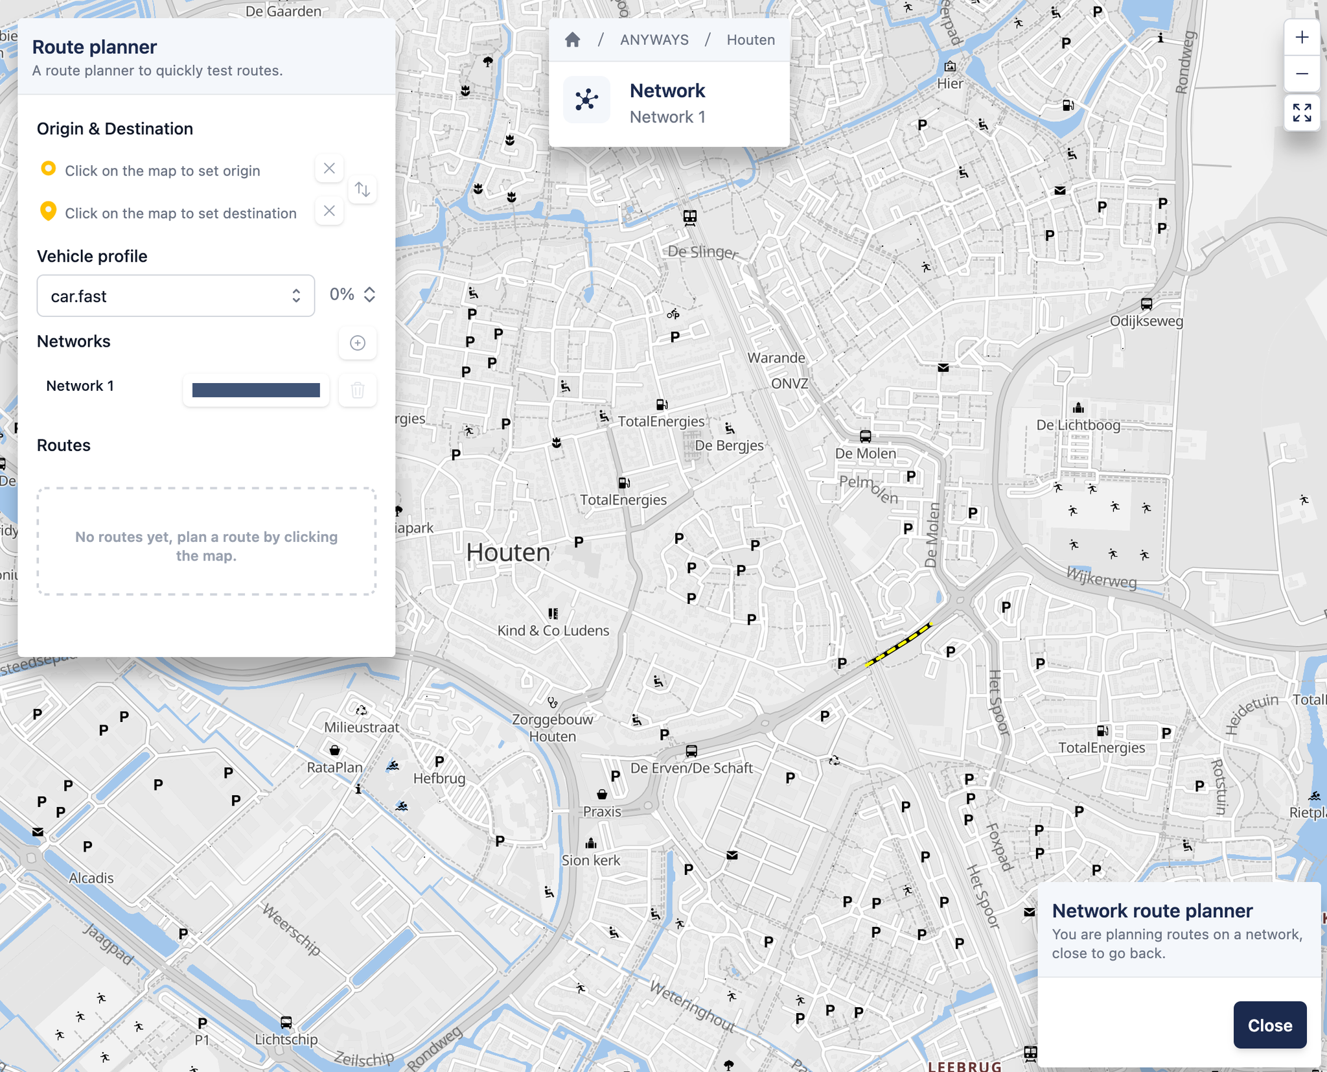Click the yellow origin marker icon
The image size is (1327, 1072).
point(48,170)
